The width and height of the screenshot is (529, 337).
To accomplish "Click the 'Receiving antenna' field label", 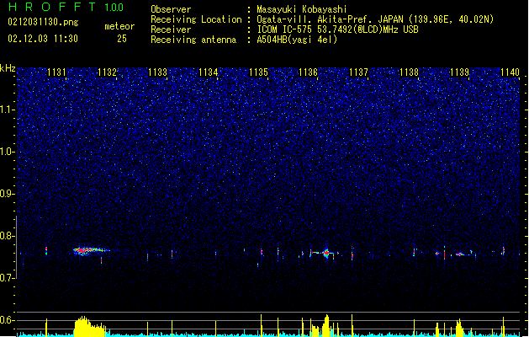I will tap(193, 40).
